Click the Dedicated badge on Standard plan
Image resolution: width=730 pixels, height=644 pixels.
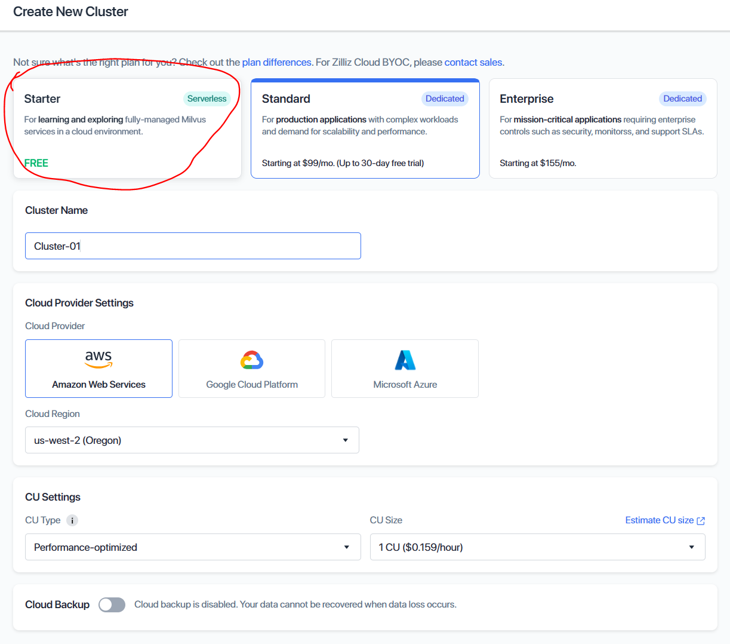coord(445,99)
